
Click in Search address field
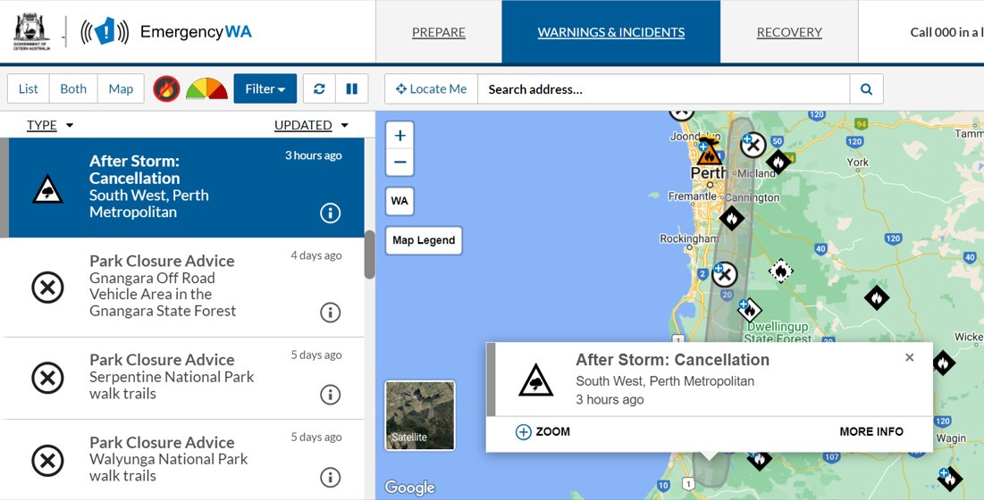click(x=664, y=89)
